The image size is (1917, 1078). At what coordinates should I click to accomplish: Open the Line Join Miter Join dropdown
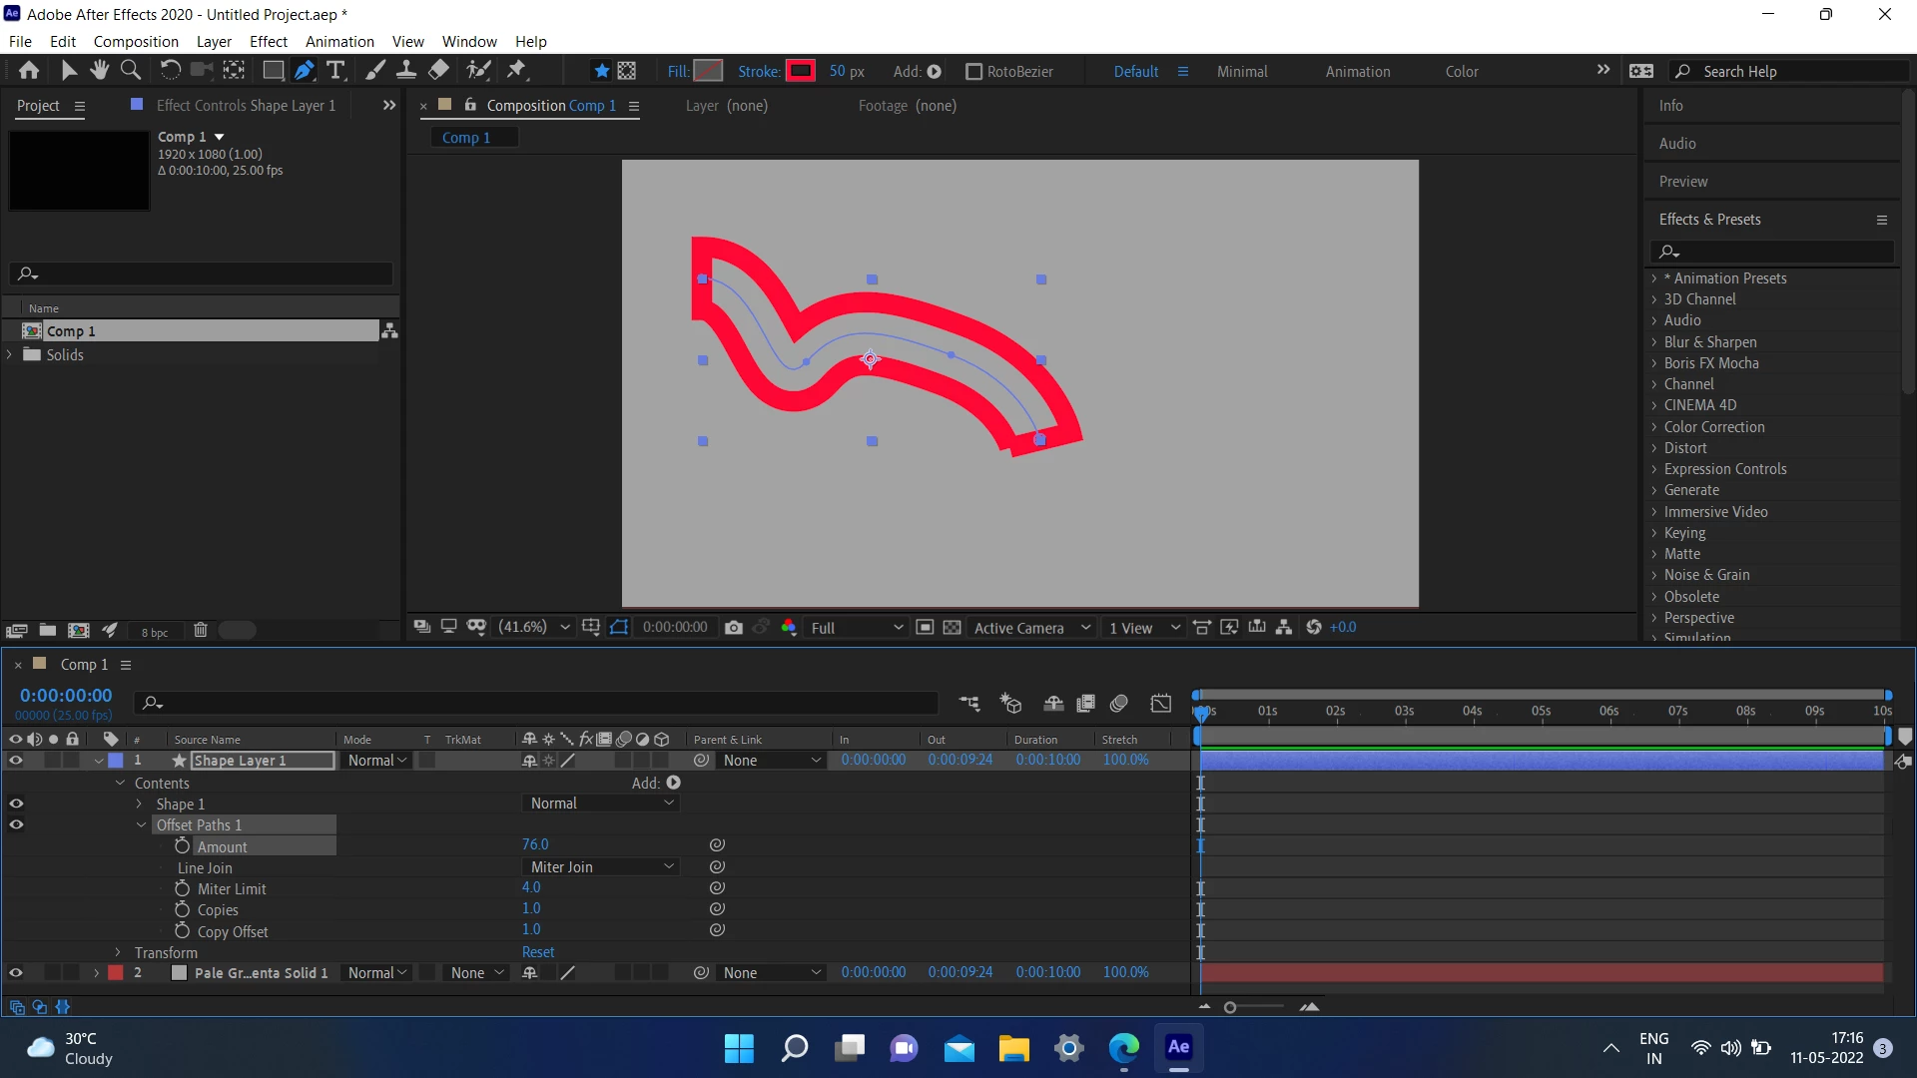pos(601,866)
